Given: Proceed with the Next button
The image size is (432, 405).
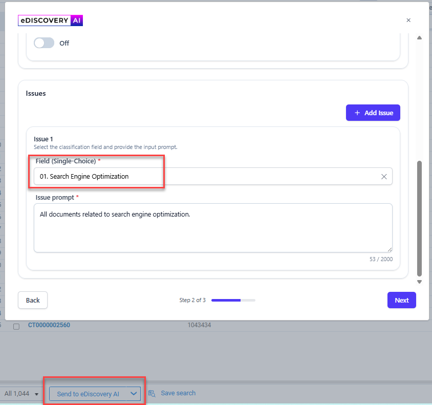Looking at the screenshot, I should [x=401, y=300].
